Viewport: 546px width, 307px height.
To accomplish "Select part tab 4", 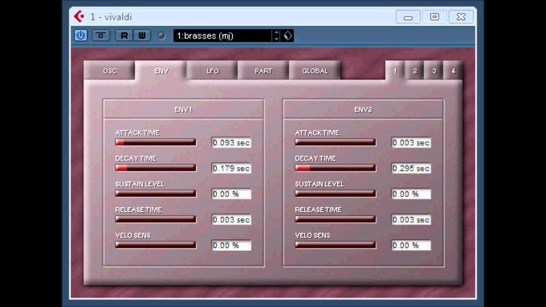I will [453, 71].
